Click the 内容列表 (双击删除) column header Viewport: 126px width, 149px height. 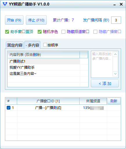point(44,55)
